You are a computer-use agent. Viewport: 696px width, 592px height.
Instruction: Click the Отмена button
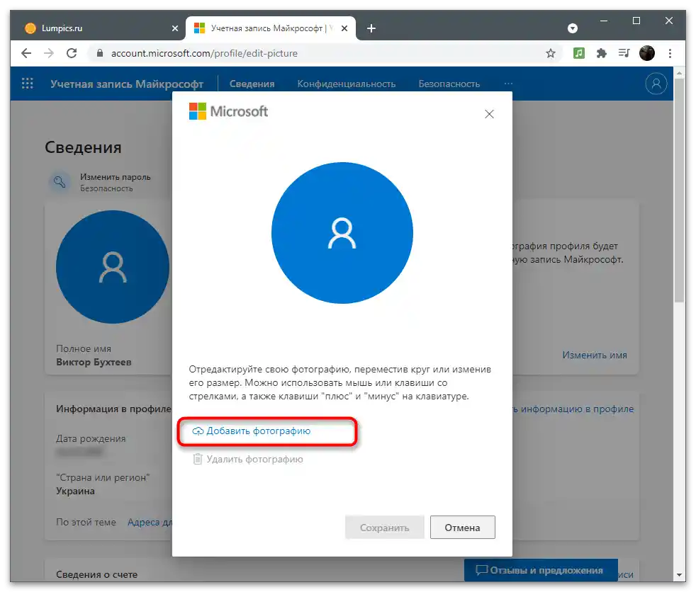[x=463, y=528]
